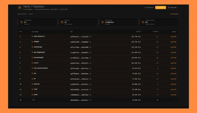The height and width of the screenshot is (113, 197).
Task: Copy the CID for 4HM3D
Action: pos(90,42)
